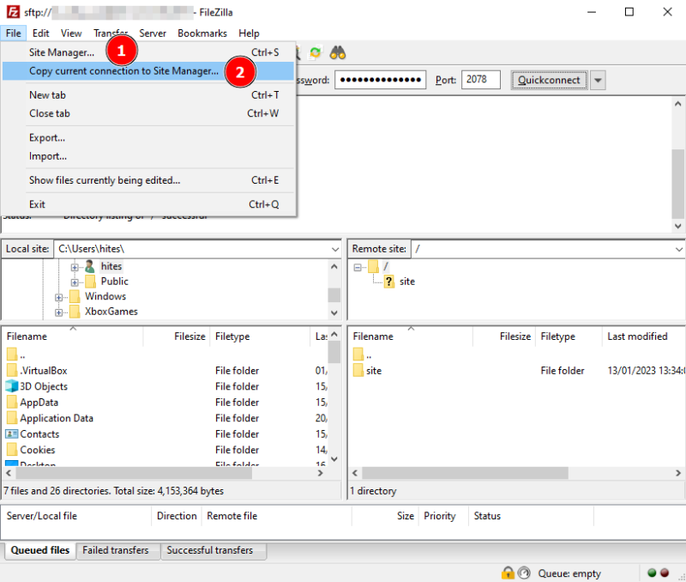
Task: Expand the Public tree node
Action: tap(75, 282)
